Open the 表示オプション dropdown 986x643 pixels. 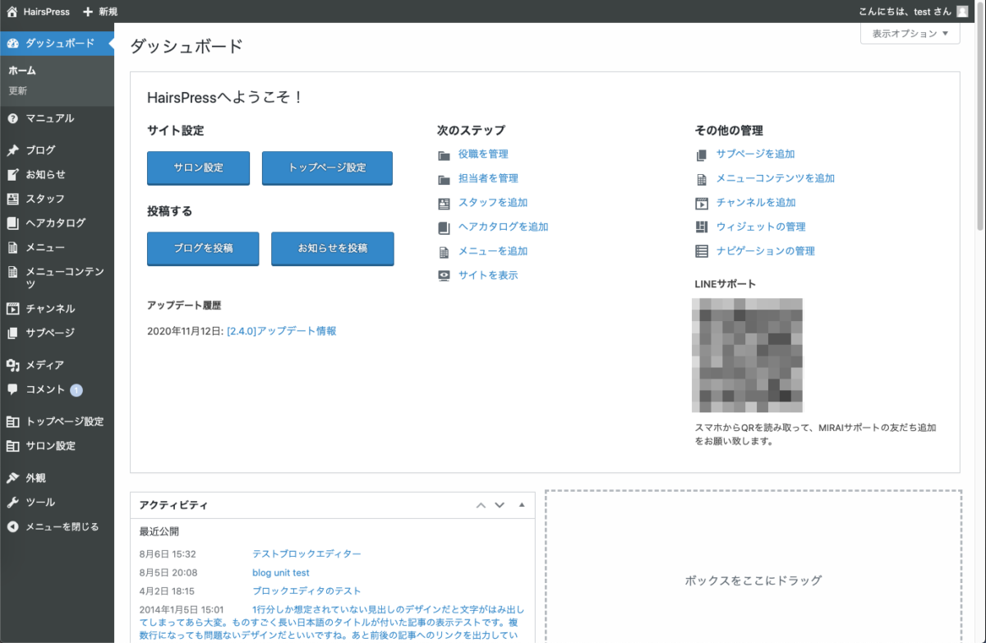(x=910, y=34)
